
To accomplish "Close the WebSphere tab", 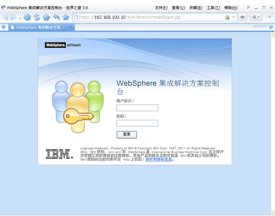I will [x=70, y=27].
